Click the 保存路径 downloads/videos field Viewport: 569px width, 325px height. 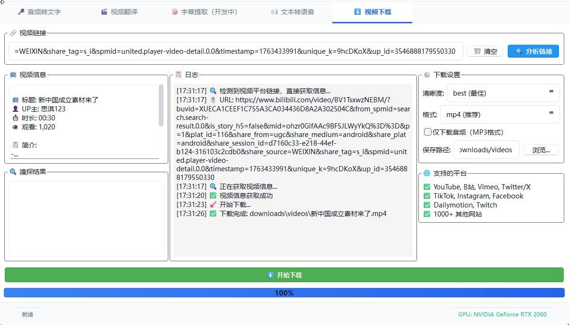tap(486, 150)
